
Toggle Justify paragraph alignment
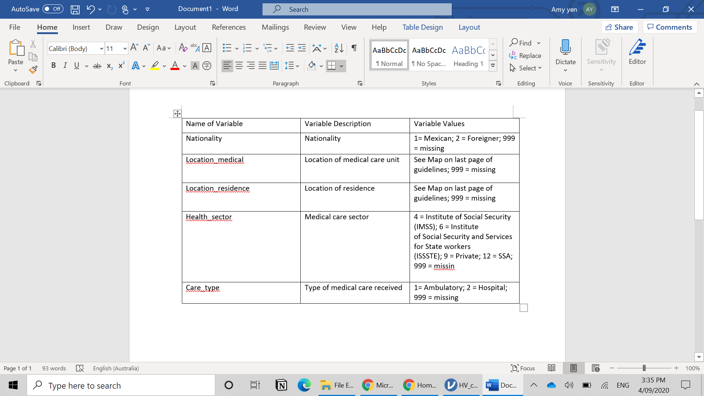pyautogui.click(x=263, y=66)
